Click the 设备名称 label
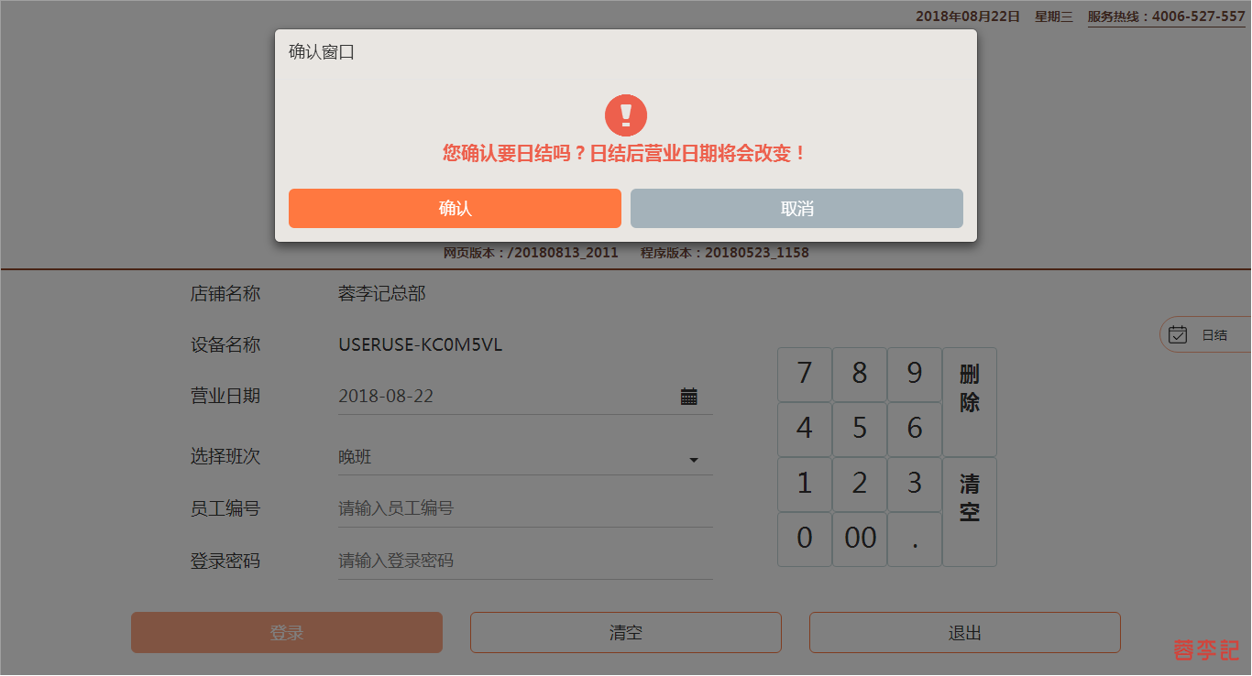 pos(225,345)
